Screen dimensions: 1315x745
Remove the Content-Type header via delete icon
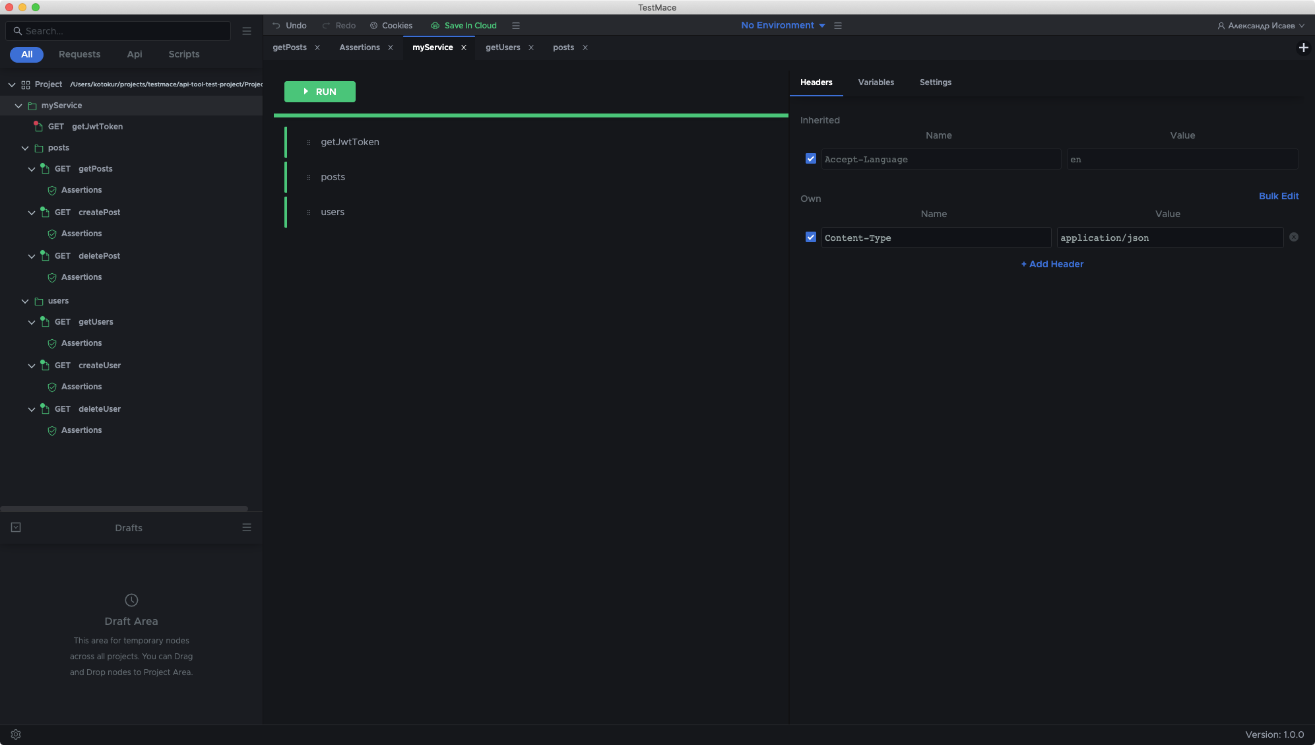coord(1293,238)
